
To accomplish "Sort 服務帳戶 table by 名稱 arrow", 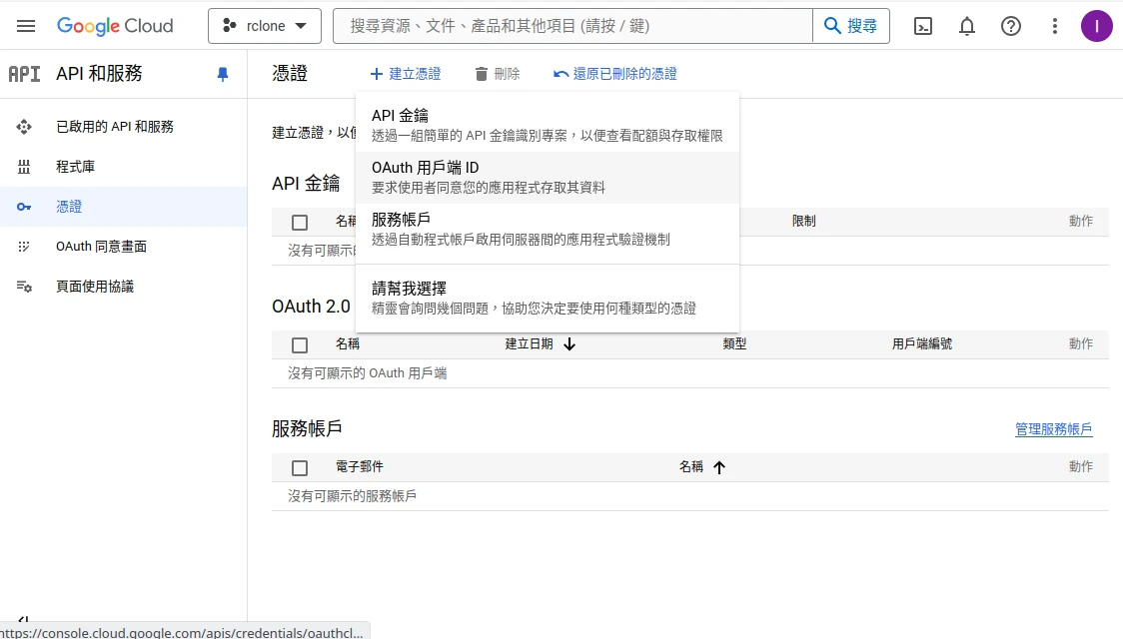I will 718,467.
